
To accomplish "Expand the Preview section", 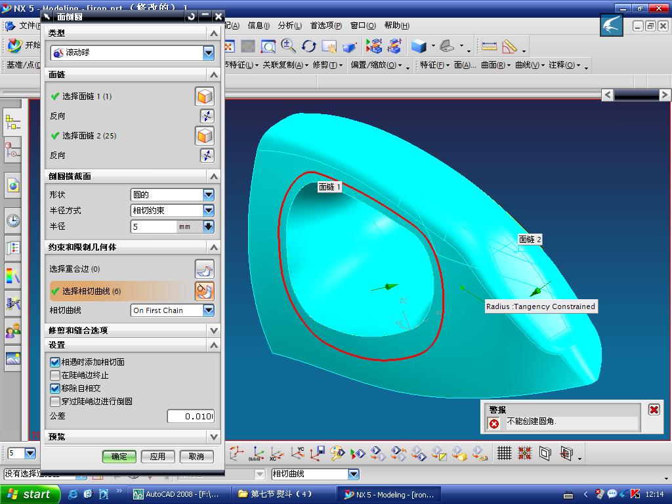I will coord(214,436).
